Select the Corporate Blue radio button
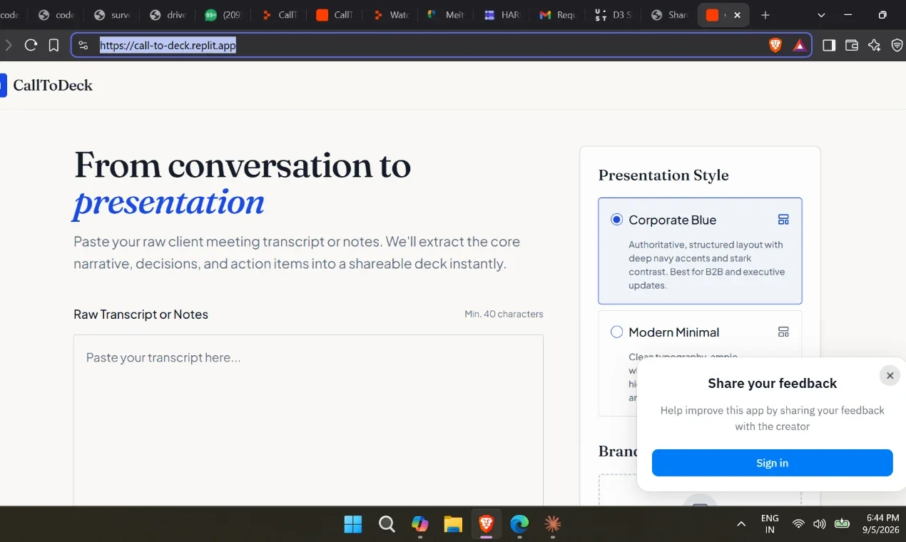 [617, 220]
